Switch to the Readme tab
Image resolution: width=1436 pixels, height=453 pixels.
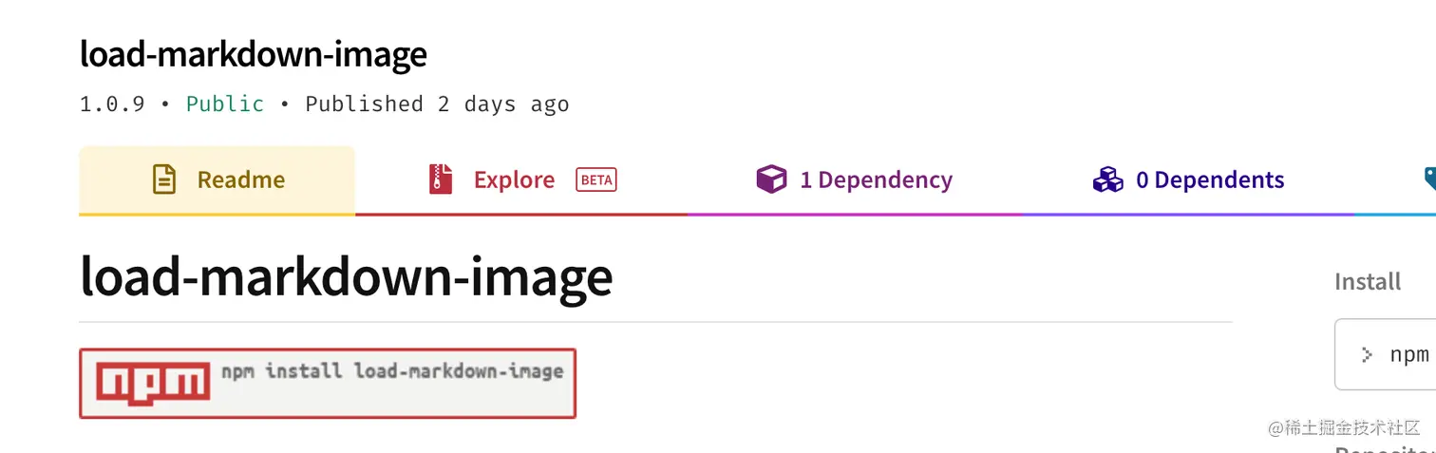point(240,179)
